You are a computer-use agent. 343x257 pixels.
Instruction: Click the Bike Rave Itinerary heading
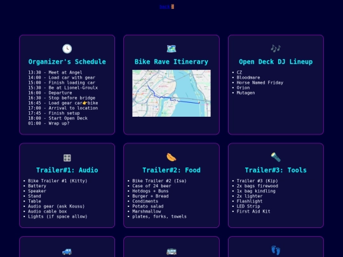[x=171, y=62]
